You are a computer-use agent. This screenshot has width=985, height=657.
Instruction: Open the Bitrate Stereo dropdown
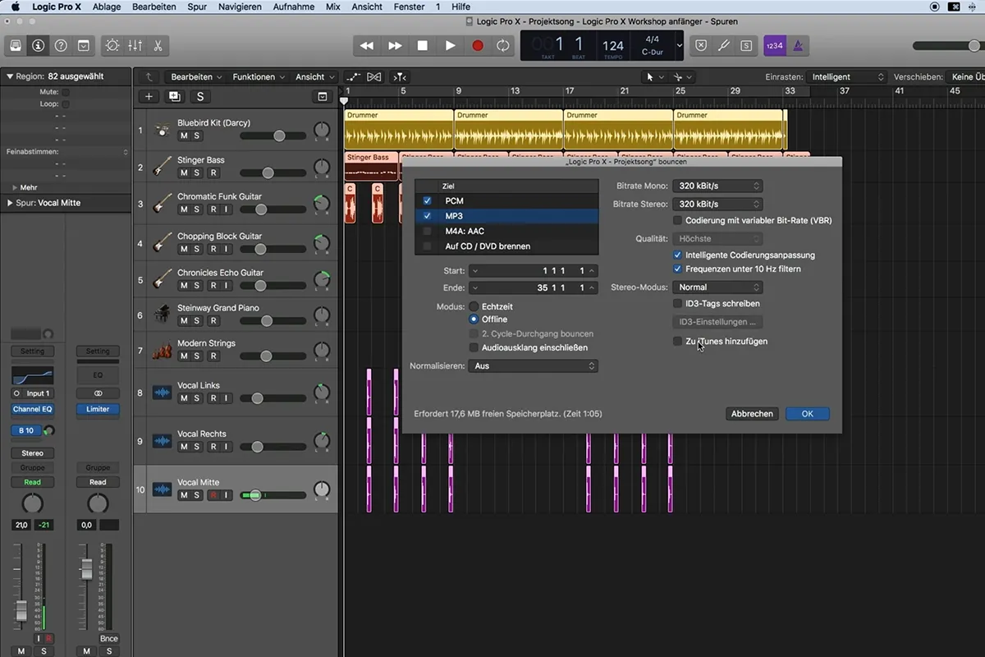point(717,204)
